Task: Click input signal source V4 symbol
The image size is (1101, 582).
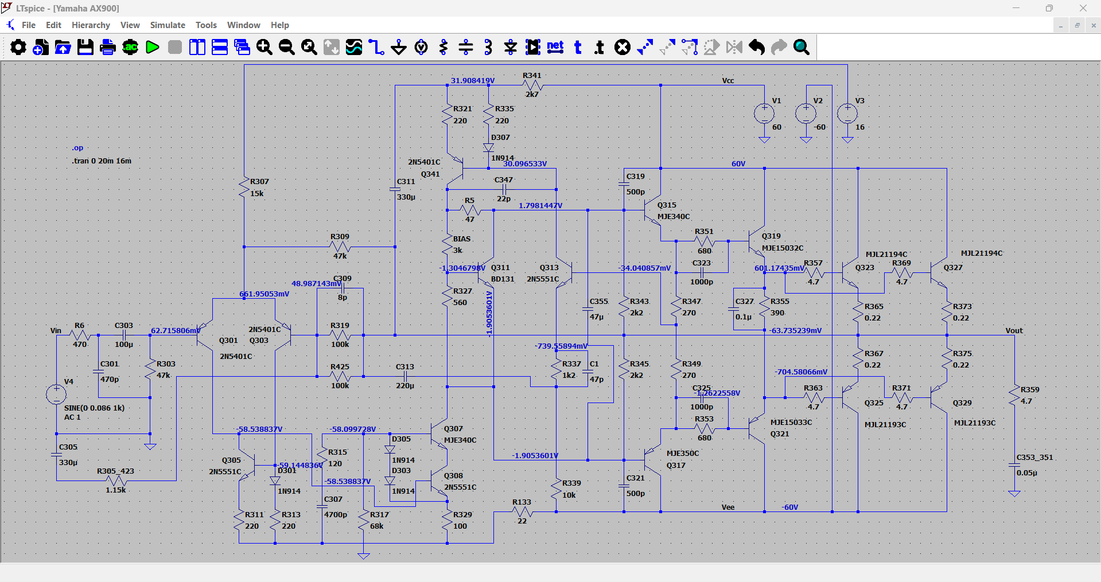Action: (x=56, y=394)
